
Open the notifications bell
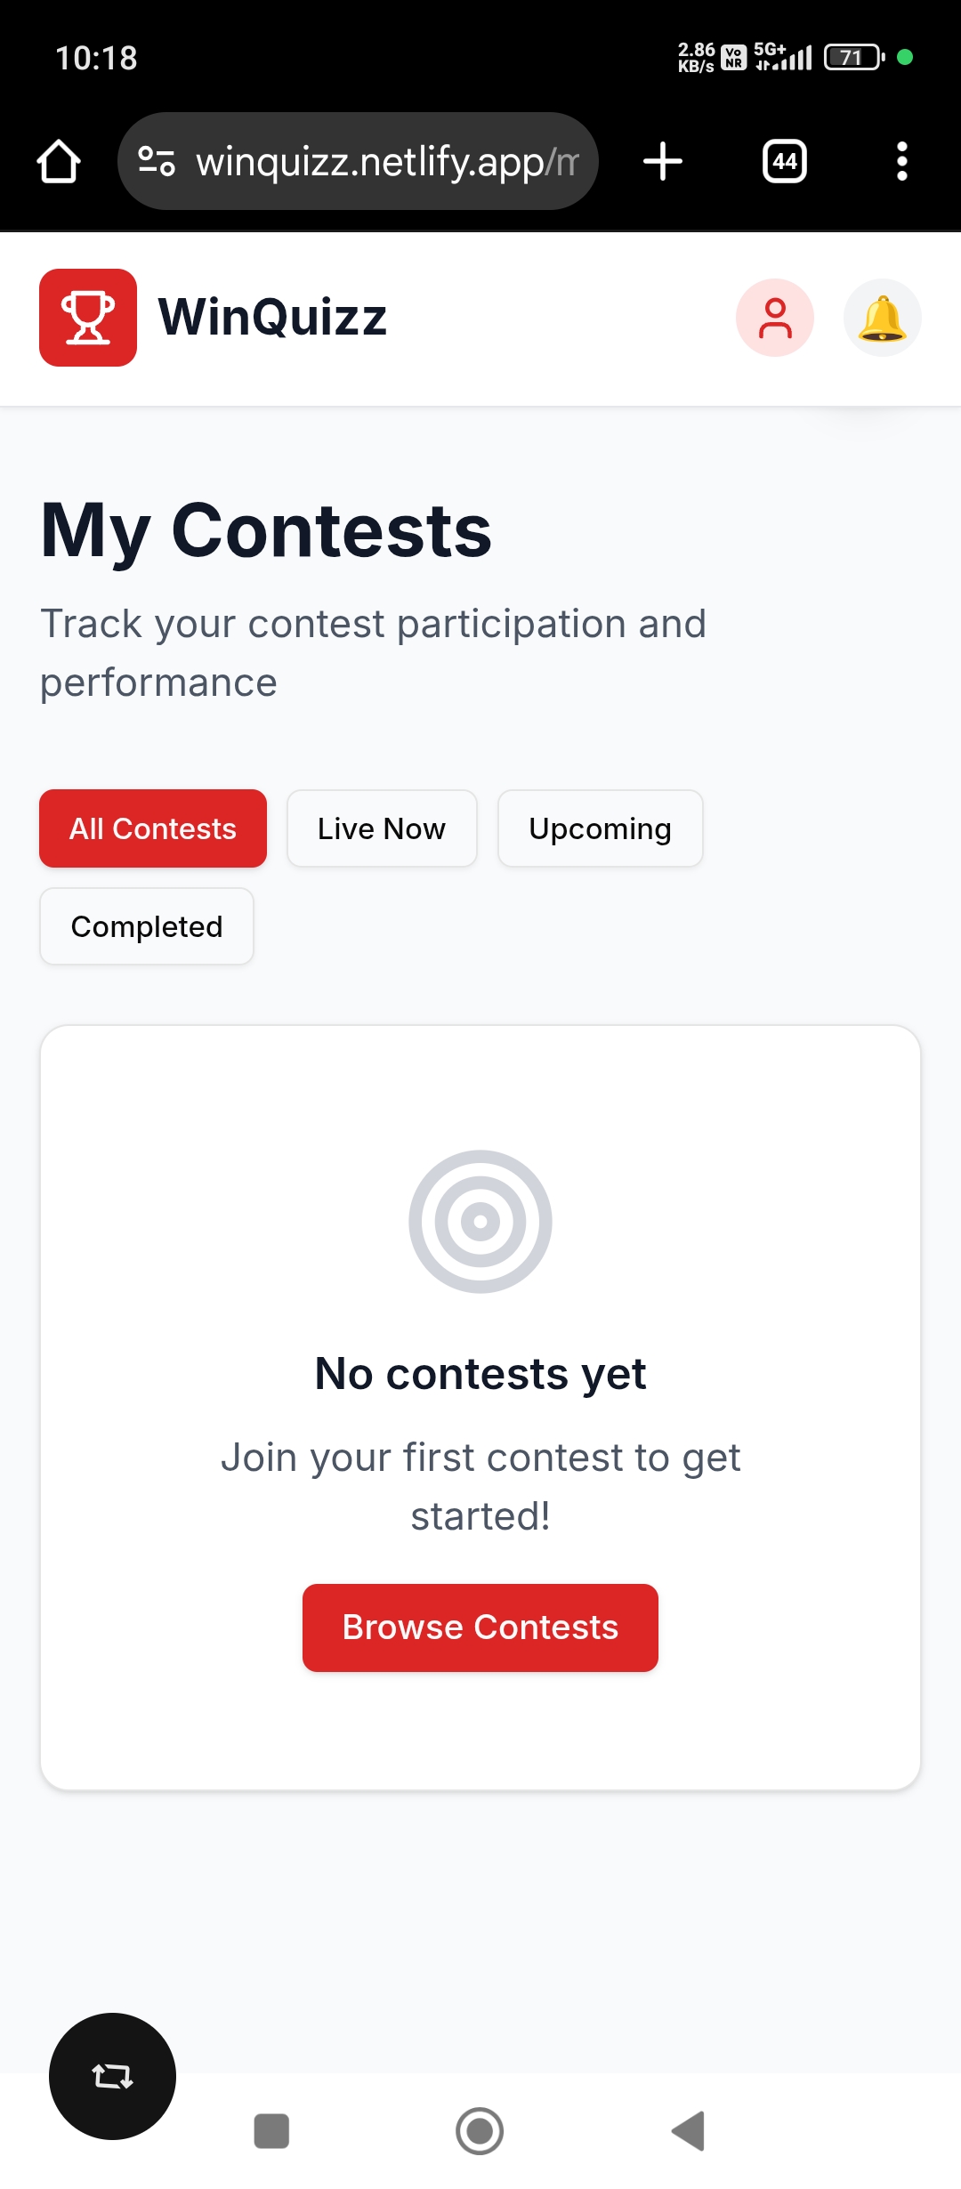pos(882,318)
